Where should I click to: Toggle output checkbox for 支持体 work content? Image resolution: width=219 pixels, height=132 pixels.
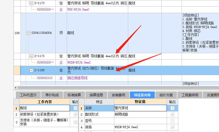76,122
